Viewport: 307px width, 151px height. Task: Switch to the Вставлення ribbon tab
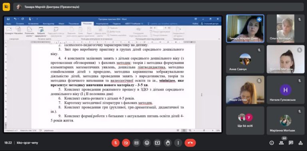33,24
